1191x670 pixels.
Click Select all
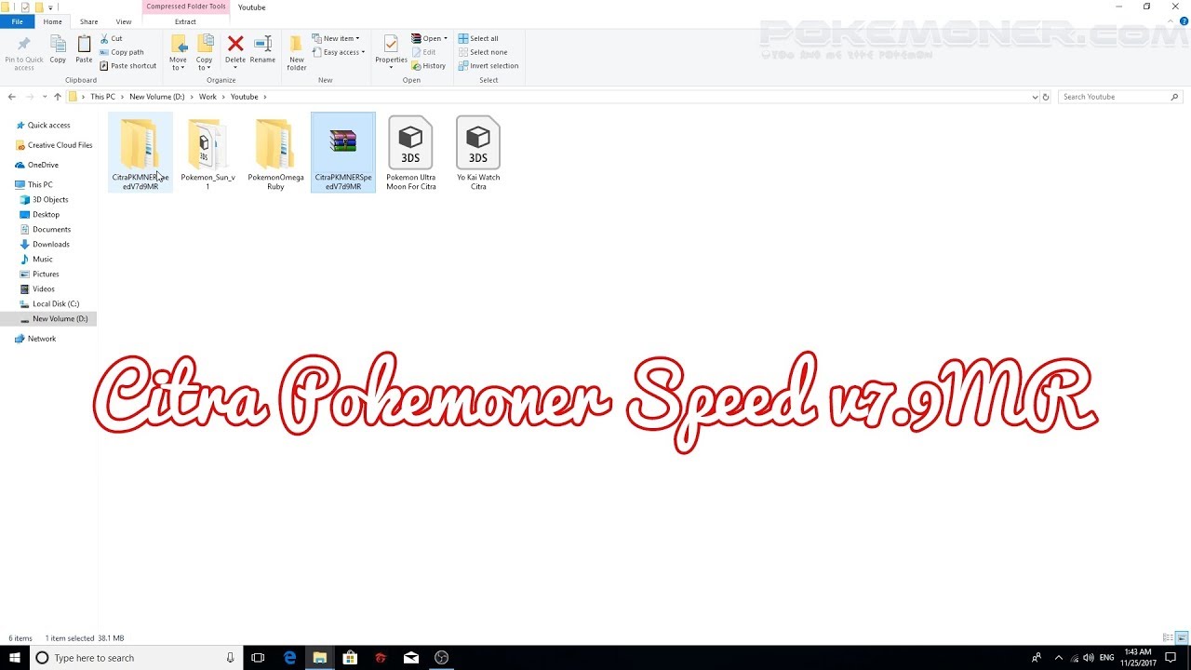(x=478, y=38)
